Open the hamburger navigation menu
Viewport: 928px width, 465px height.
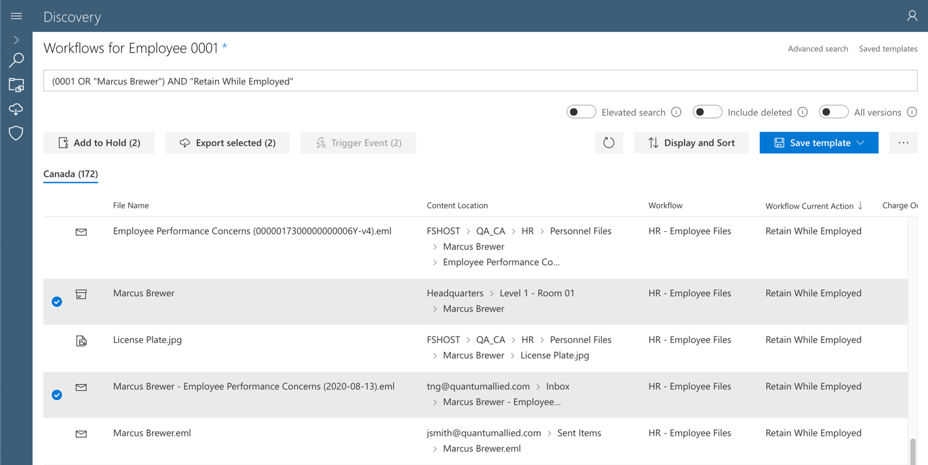(16, 16)
